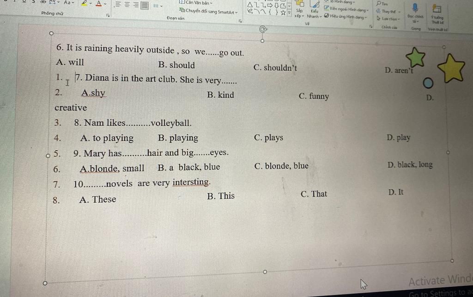Apply the red font color A
This screenshot has width=473, height=297.
tap(99, 3)
